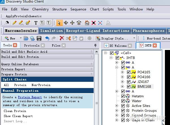Uncheck the Water checkbox
170x125 pixels.
click(123, 101)
